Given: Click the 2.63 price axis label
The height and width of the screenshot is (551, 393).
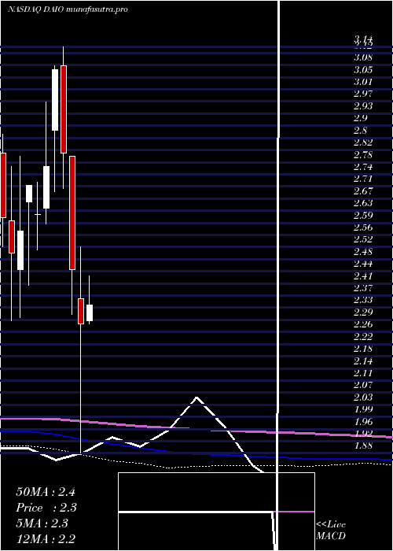Looking at the screenshot, I should tap(363, 203).
